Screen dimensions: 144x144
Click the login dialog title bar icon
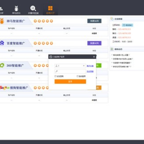coord(51,57)
